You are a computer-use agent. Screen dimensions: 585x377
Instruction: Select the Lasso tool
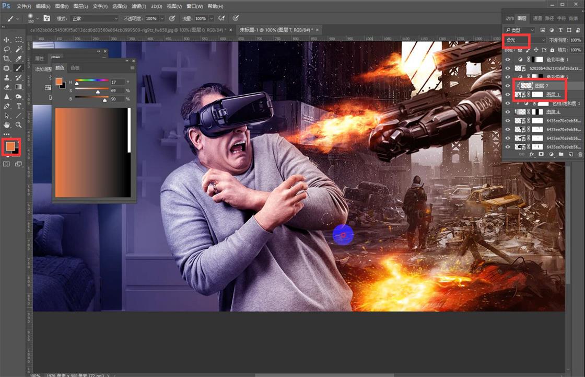pyautogui.click(x=7, y=49)
